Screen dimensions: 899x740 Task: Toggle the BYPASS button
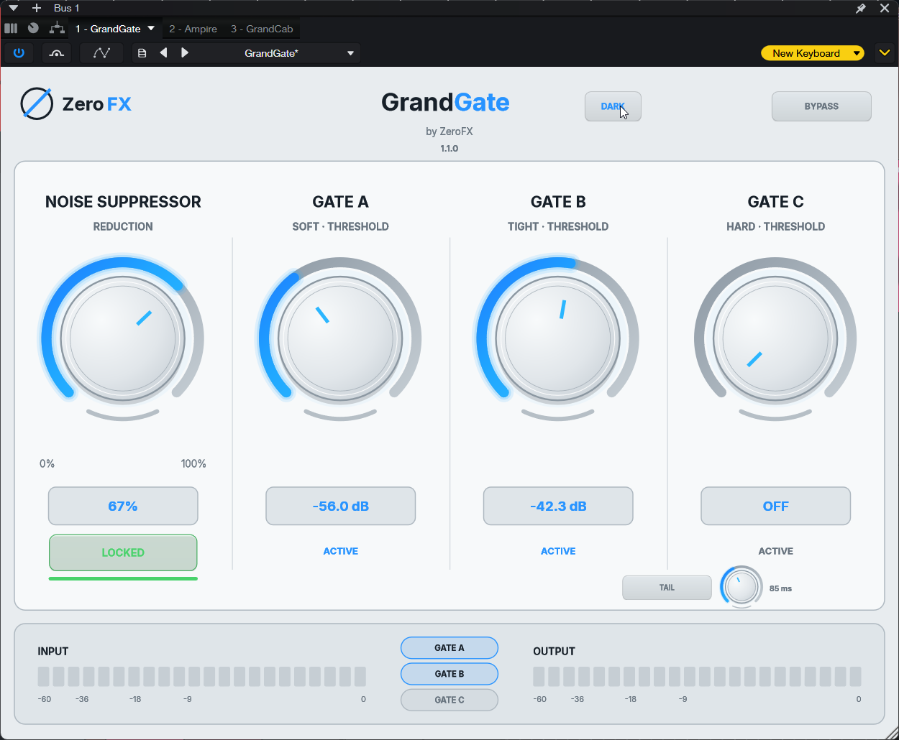tap(821, 106)
